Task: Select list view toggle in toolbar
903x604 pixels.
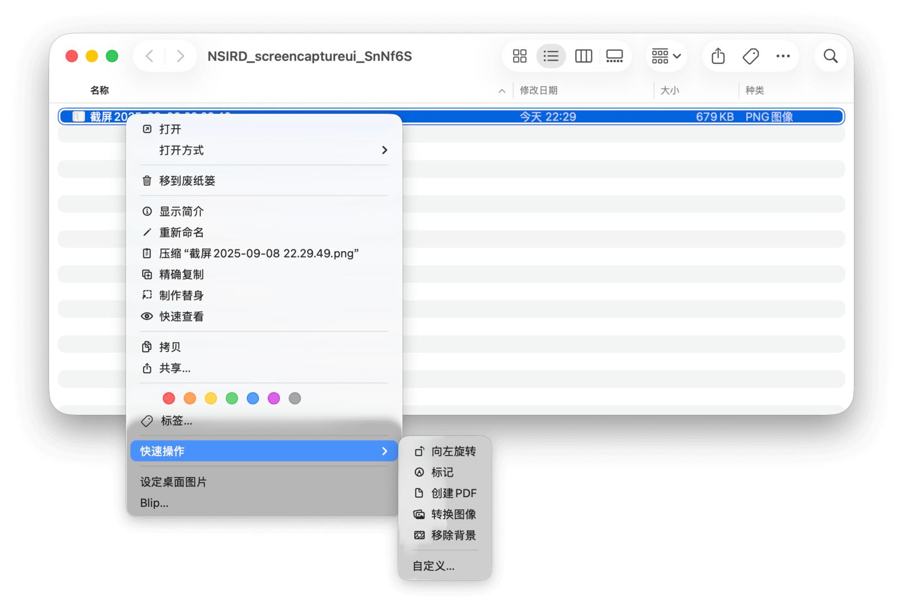Action: 551,56
